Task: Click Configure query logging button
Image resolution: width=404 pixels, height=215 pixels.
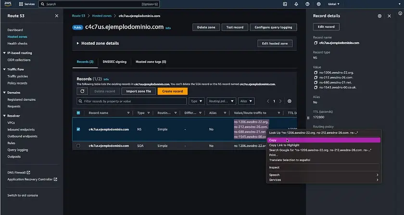Action: pos(273,27)
